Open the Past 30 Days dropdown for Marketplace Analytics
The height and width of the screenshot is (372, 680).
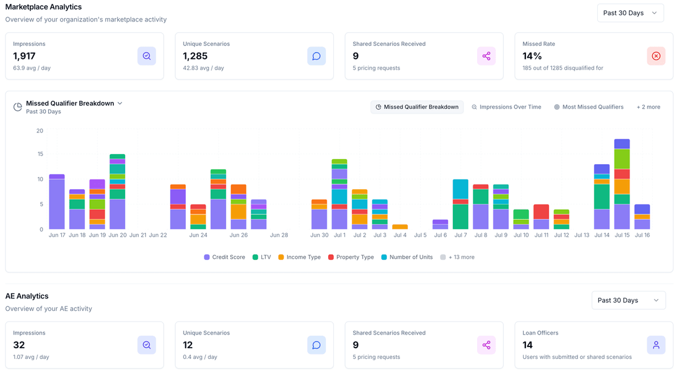click(x=630, y=12)
